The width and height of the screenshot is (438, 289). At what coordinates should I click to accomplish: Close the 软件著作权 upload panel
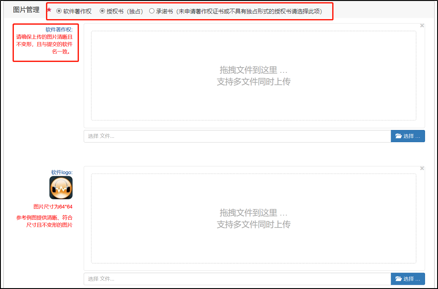point(422,26)
